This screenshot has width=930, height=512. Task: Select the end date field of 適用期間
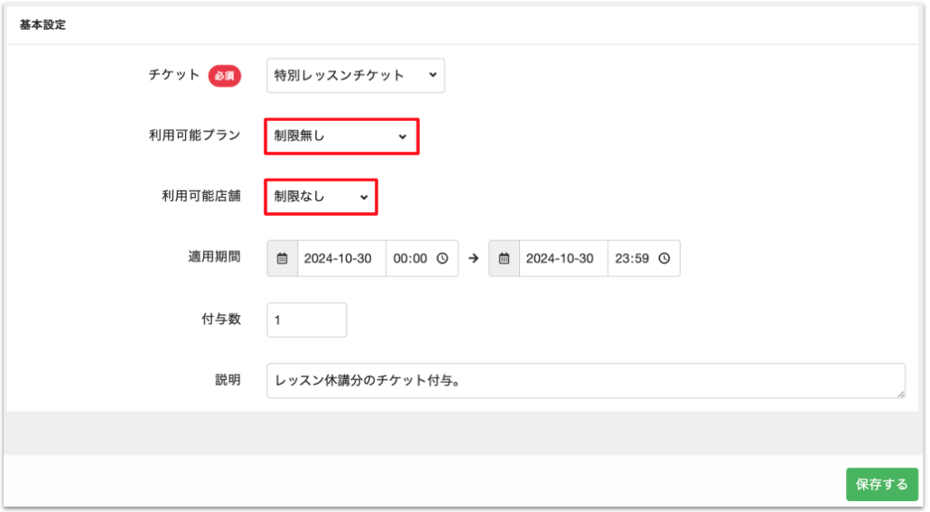(563, 258)
